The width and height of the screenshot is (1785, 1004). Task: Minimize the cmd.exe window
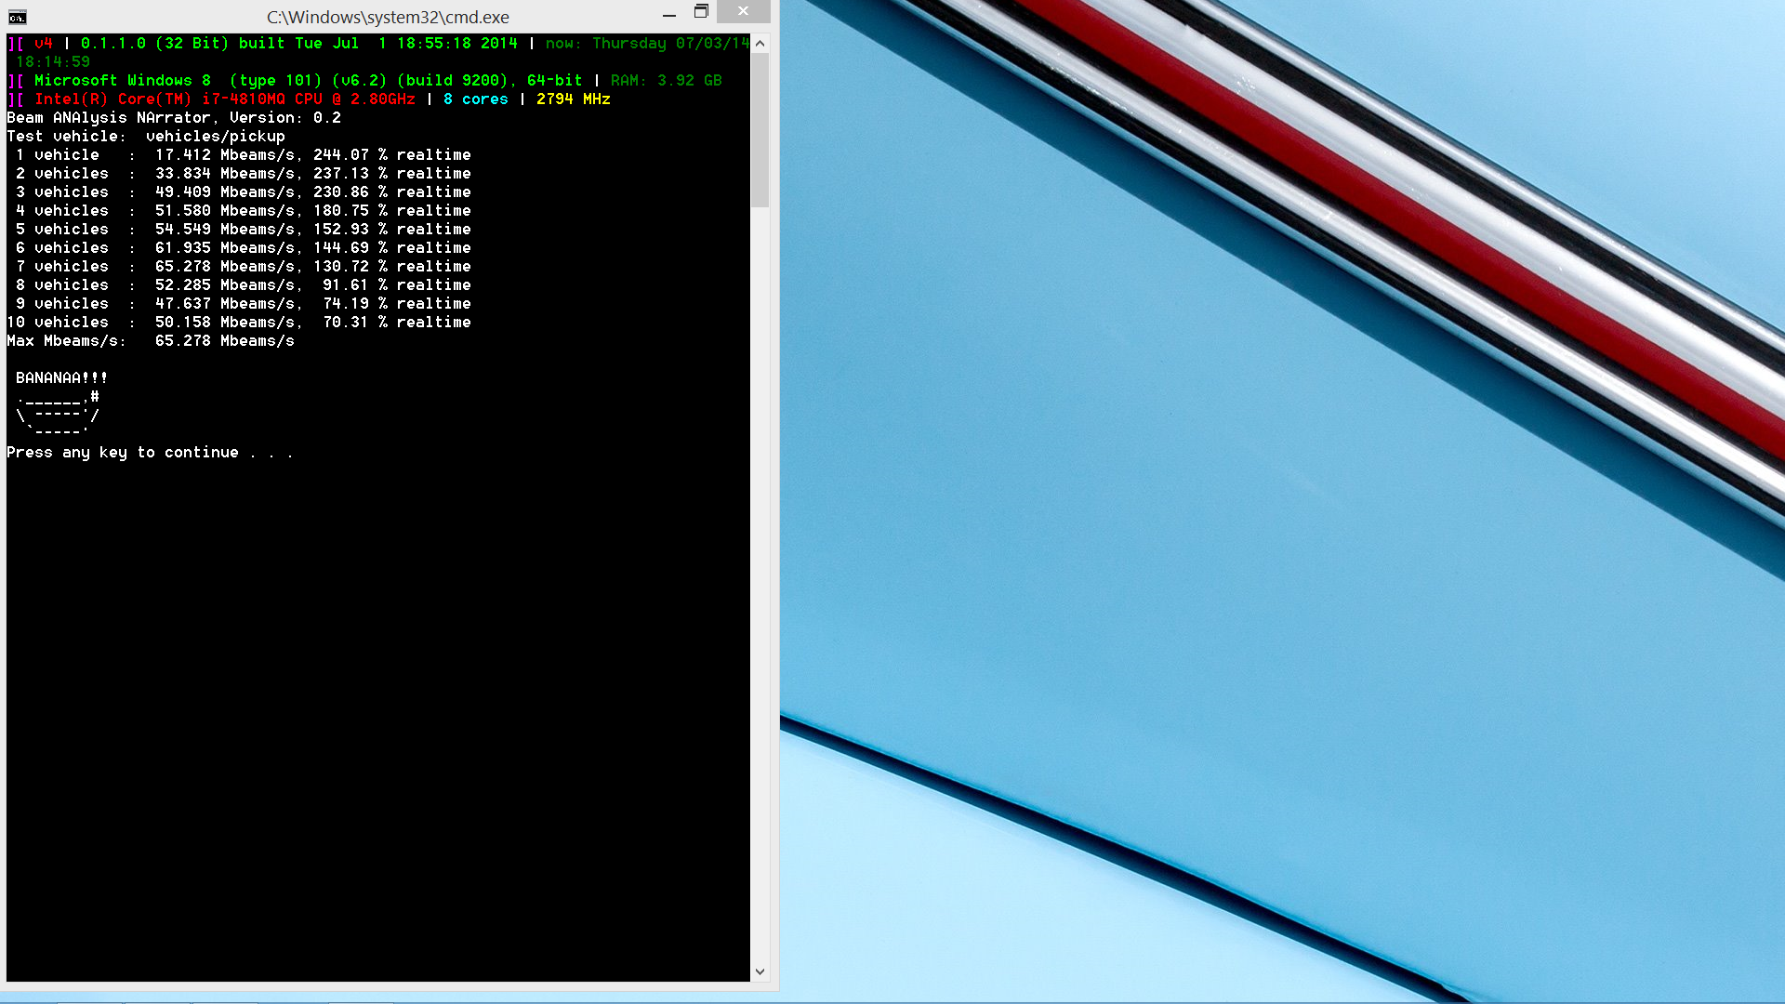click(668, 15)
